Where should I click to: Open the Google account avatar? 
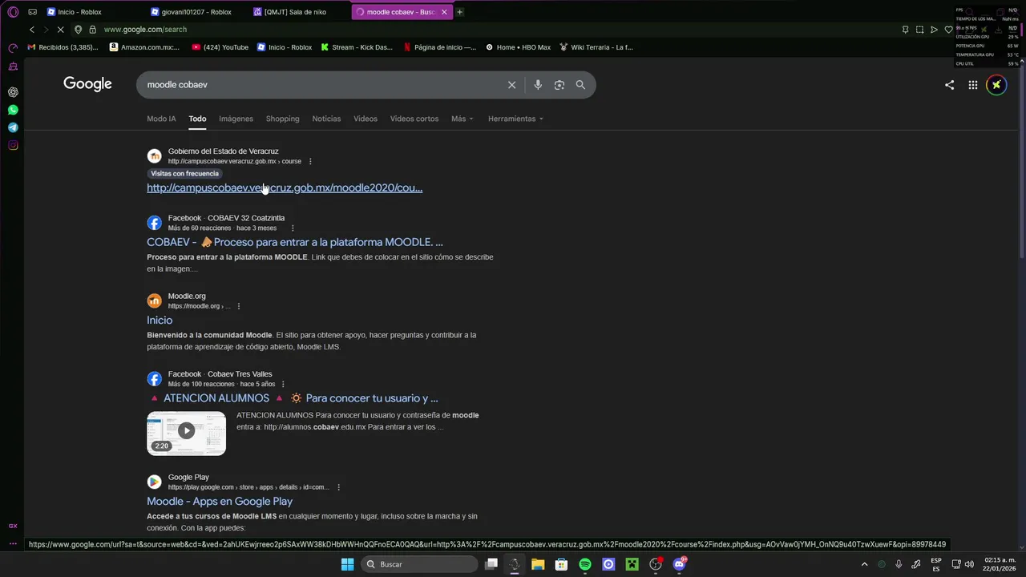coord(996,85)
